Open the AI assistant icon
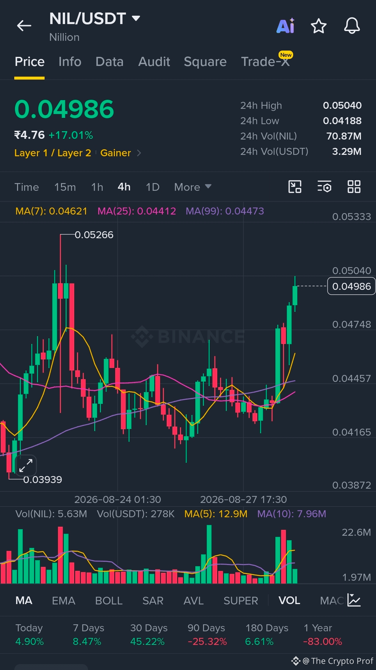The height and width of the screenshot is (670, 376). point(286,26)
